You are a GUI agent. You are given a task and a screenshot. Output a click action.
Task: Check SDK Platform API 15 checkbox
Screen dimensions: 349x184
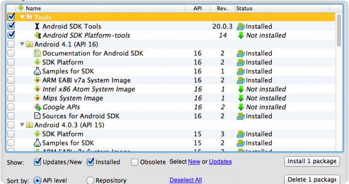11,134
